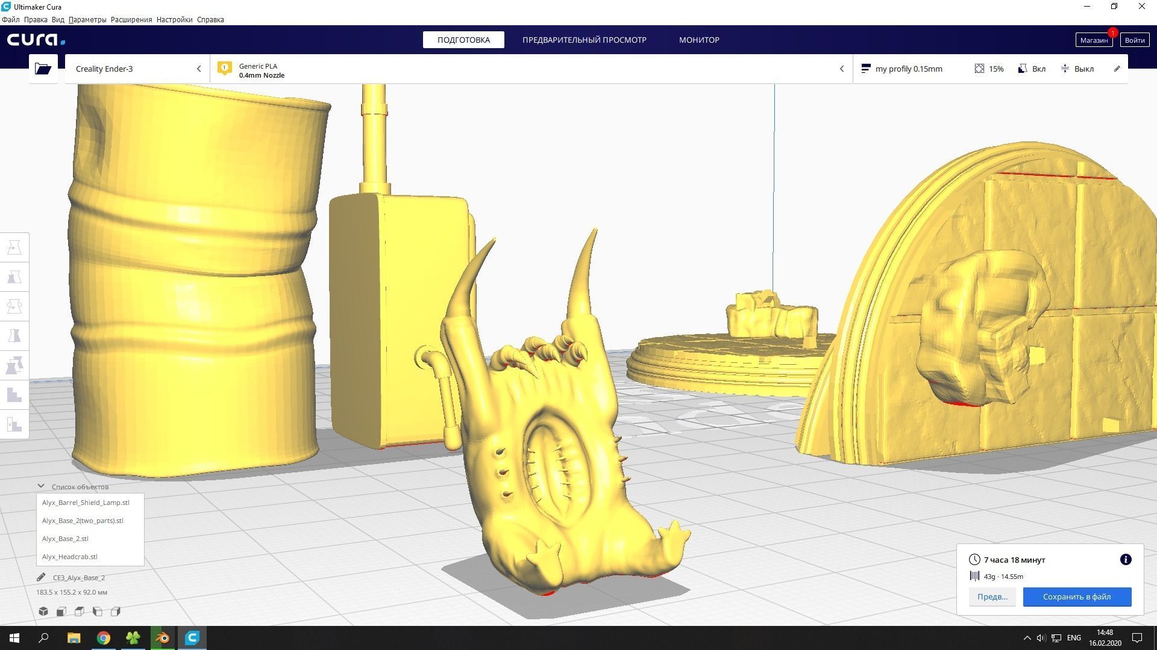Screen dimensions: 1157x650
Task: Click the pencil icon for custom print settings
Action: tap(1117, 69)
